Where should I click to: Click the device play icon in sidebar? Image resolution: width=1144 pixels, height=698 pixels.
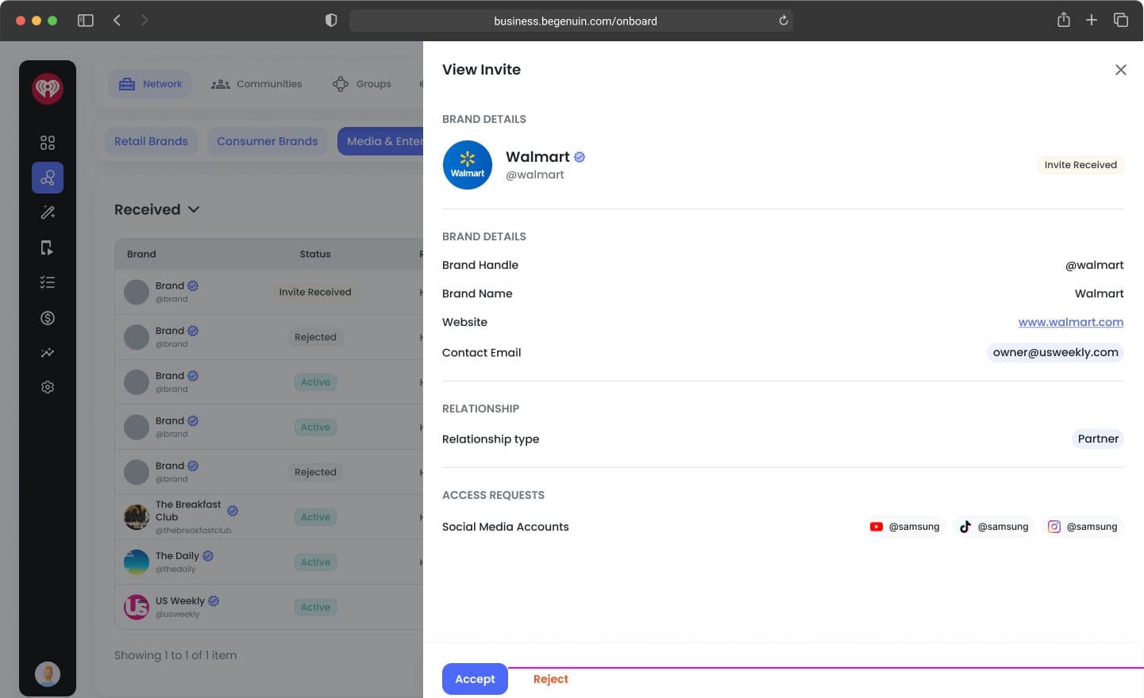48,247
